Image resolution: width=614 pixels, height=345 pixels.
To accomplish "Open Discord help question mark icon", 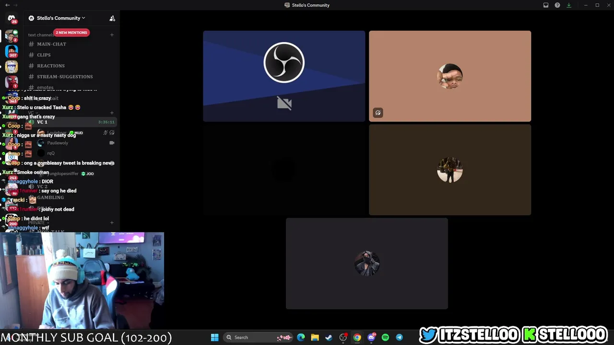I will 557,5.
